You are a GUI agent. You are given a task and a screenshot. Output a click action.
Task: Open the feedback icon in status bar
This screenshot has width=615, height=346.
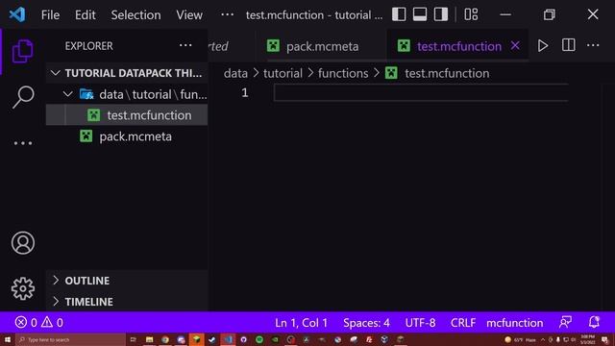click(x=565, y=323)
